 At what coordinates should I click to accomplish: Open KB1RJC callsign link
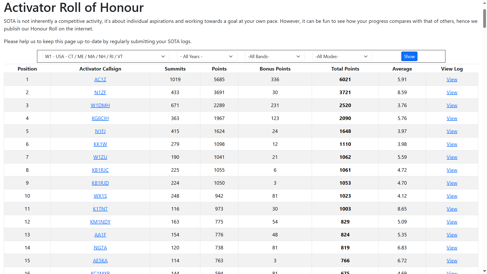(x=100, y=170)
